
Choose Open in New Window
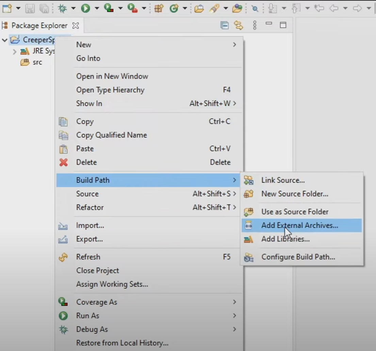point(149,76)
